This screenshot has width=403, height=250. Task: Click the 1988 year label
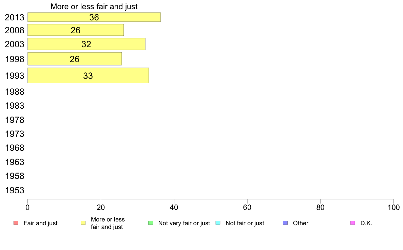click(15, 92)
